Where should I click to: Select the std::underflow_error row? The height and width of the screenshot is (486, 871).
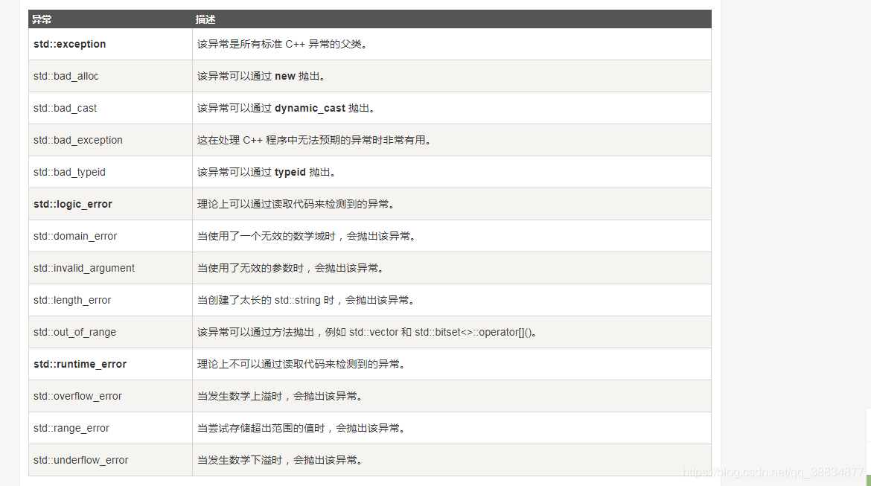(80, 460)
